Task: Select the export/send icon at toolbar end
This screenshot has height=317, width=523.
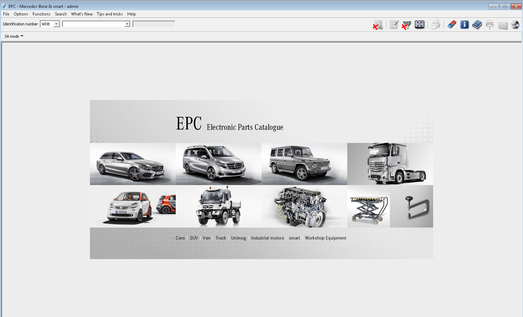Action: (x=515, y=24)
